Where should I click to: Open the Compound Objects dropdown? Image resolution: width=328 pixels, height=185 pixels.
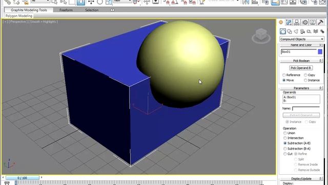coord(301,39)
